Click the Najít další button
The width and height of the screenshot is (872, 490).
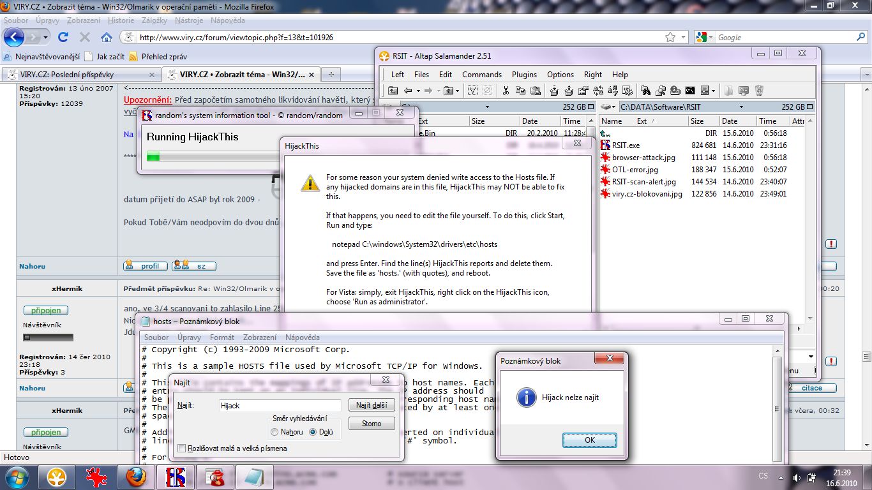(372, 405)
